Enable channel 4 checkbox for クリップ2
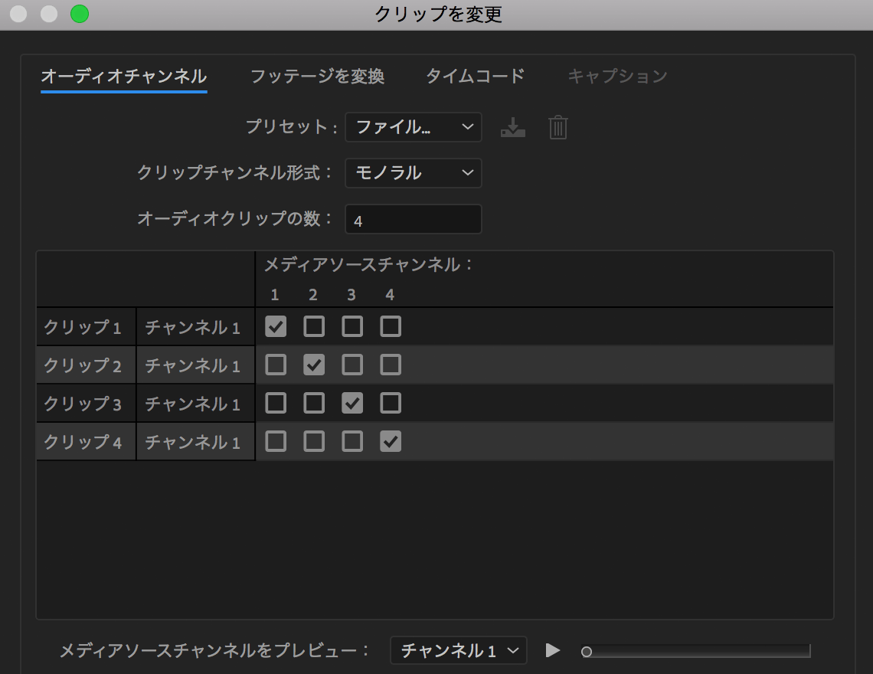873x674 pixels. [390, 365]
